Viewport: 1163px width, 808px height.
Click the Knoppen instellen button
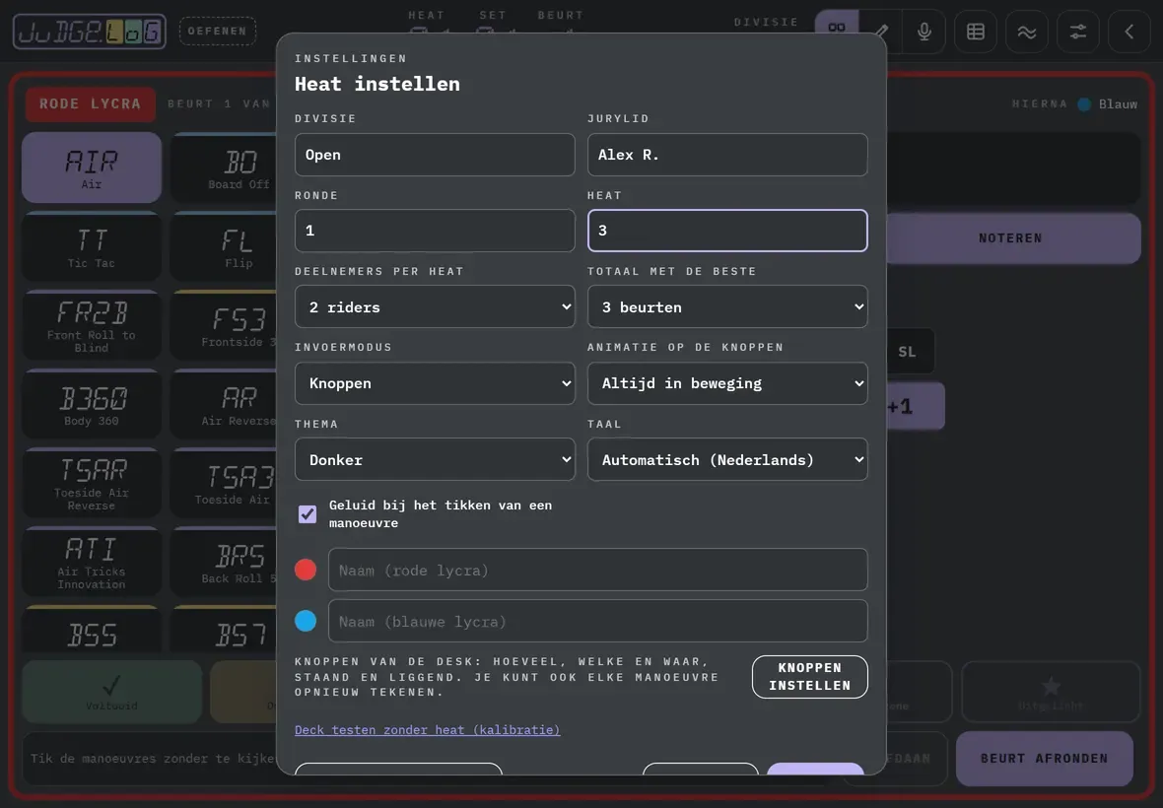pos(810,677)
